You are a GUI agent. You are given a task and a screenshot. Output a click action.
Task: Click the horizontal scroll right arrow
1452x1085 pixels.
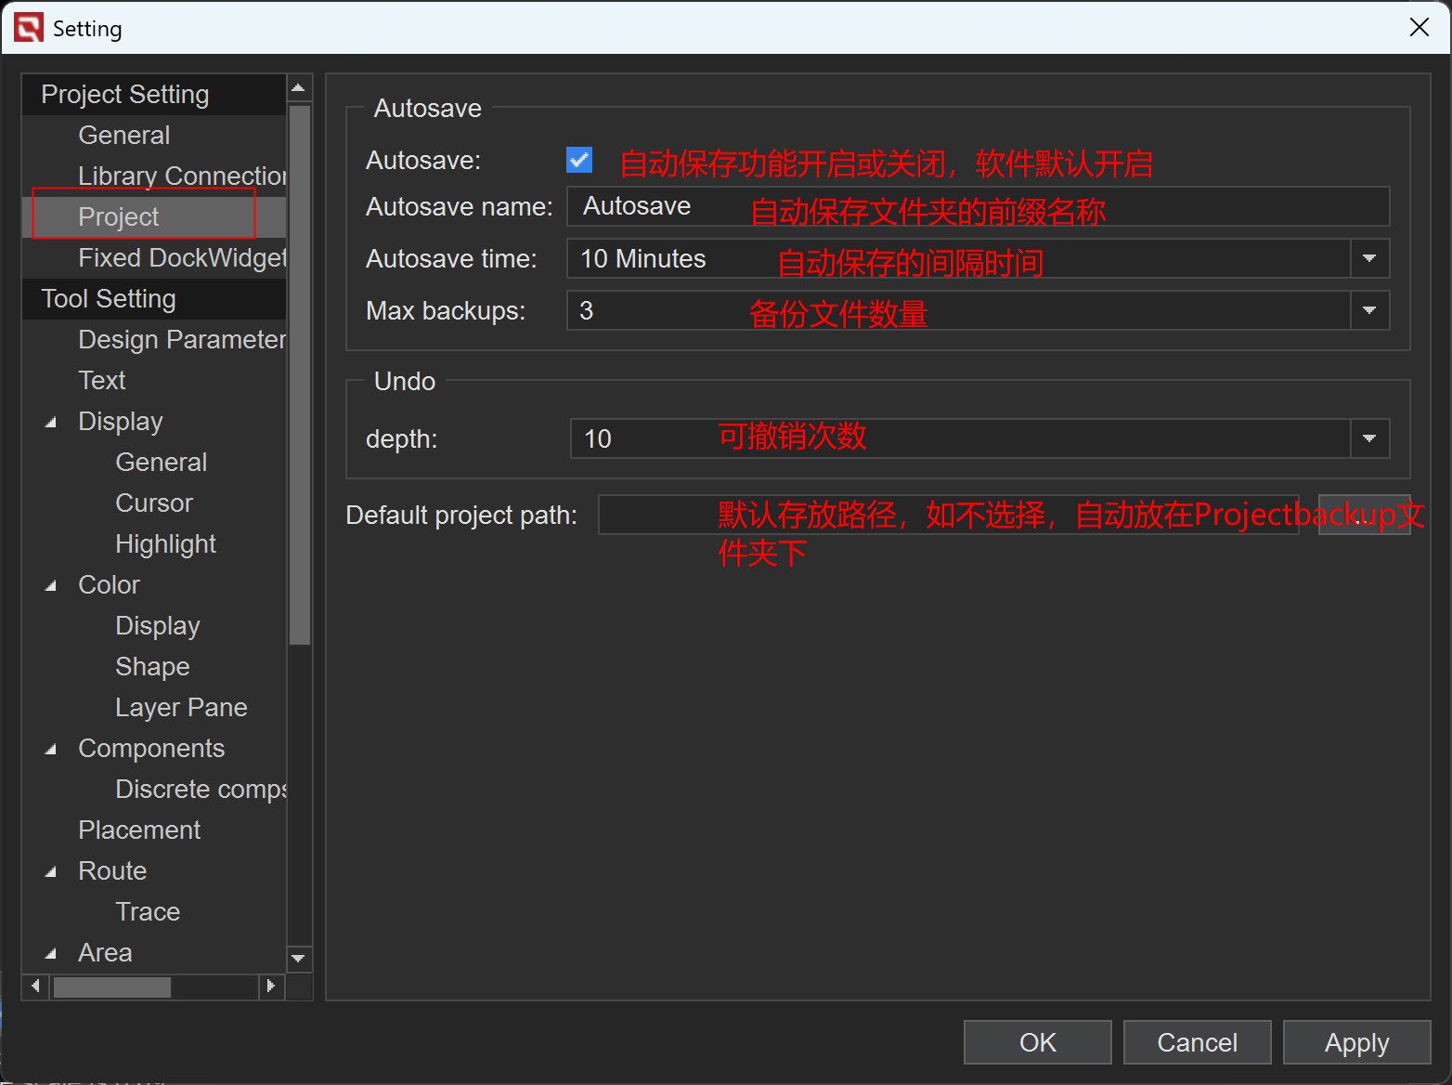(x=270, y=986)
